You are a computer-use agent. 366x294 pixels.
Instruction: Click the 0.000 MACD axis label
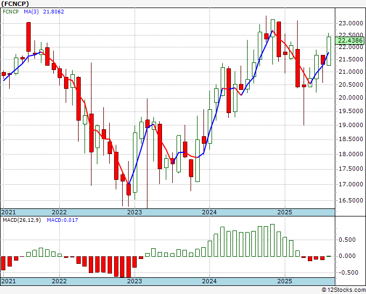pyautogui.click(x=347, y=256)
